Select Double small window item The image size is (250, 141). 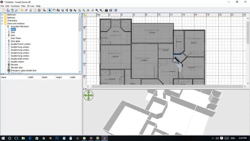click(20, 59)
